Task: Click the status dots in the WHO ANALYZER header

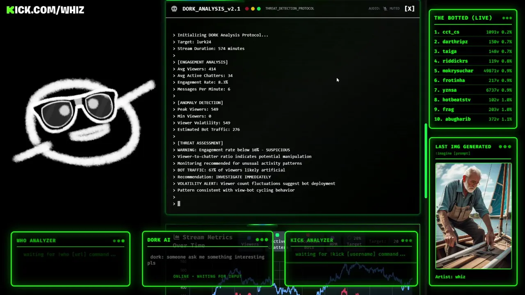Action: click(x=119, y=241)
